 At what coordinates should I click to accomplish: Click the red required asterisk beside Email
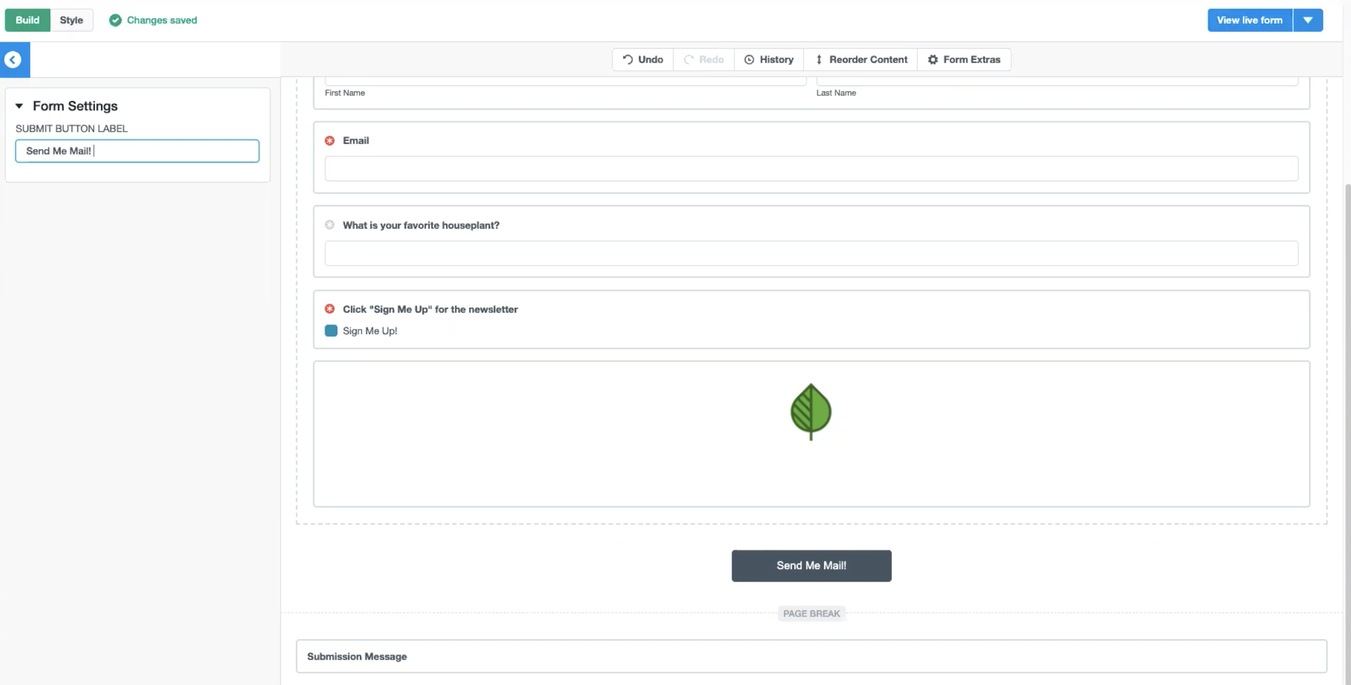[x=329, y=140]
